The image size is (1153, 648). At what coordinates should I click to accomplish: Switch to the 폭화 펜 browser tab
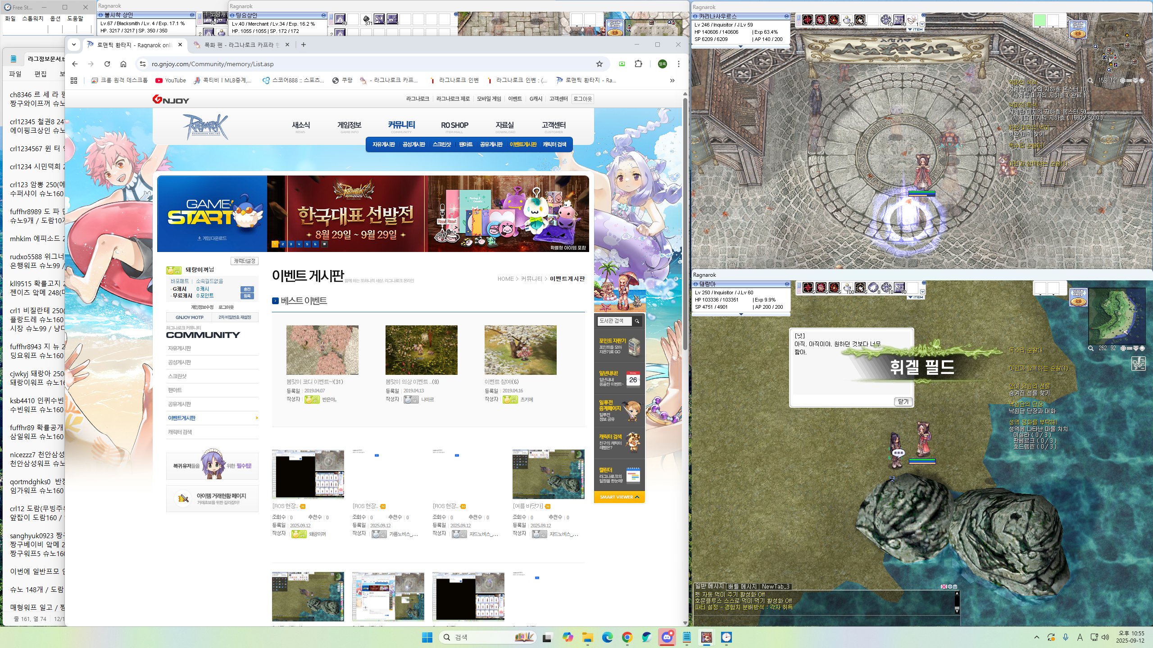pyautogui.click(x=242, y=45)
